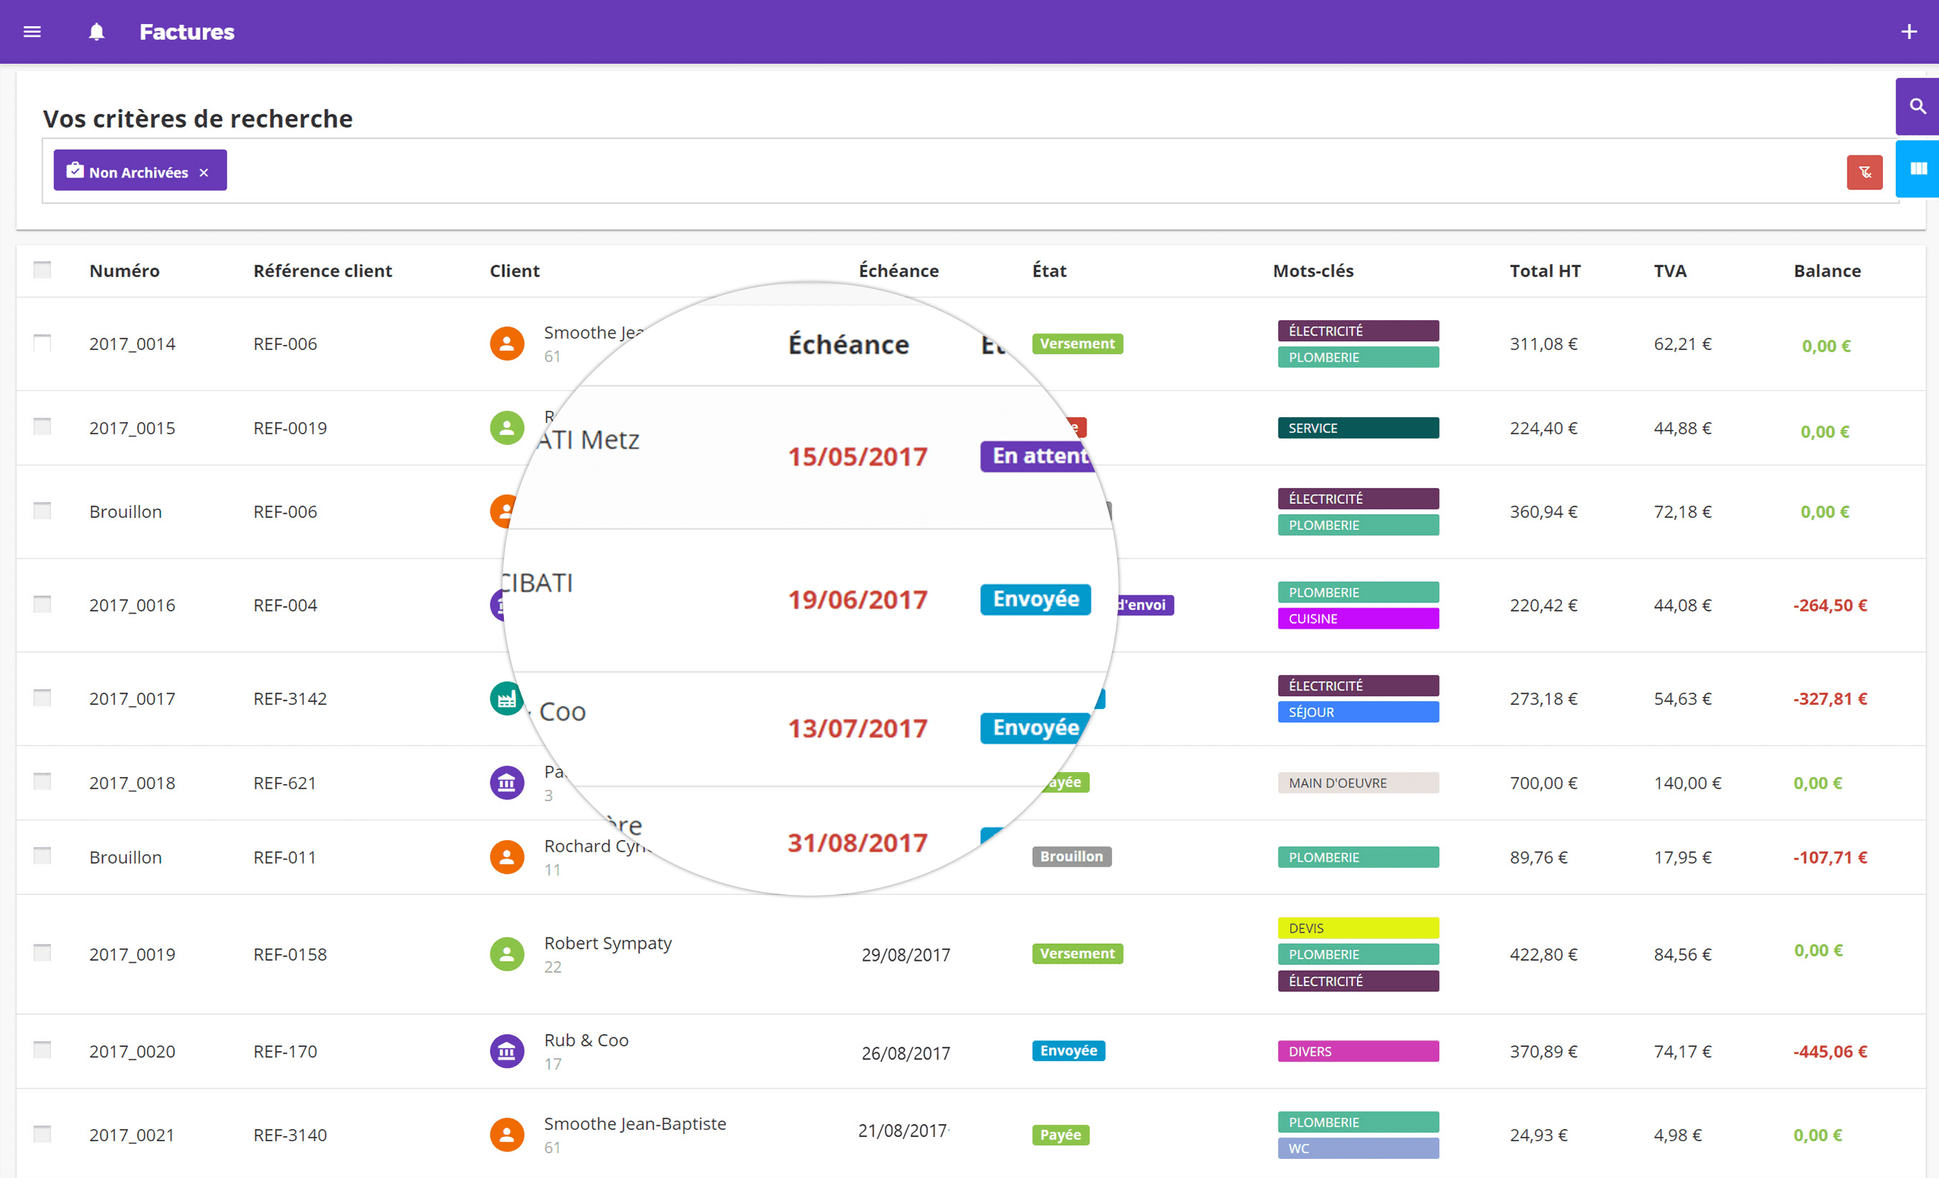Click SÉJOUR keyword tag on invoice 2017_0017
The height and width of the screenshot is (1178, 1939).
tap(1358, 712)
